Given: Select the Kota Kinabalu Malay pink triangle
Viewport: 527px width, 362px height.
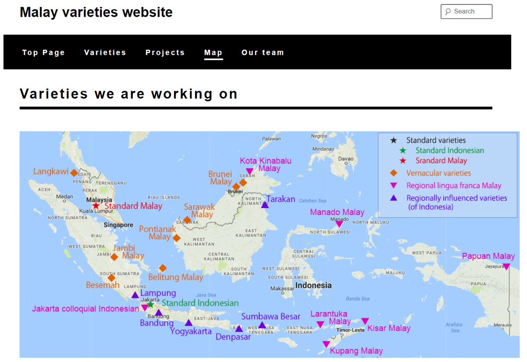Looking at the screenshot, I should click(x=249, y=171).
